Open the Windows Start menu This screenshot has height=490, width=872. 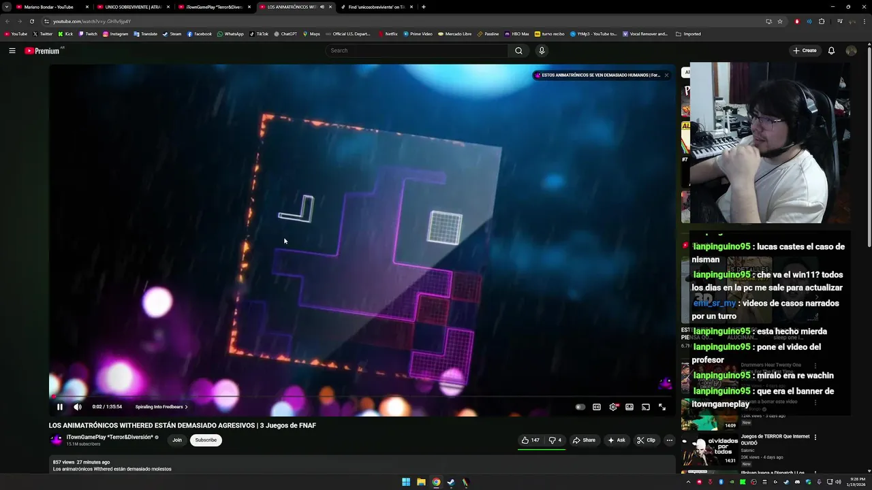pyautogui.click(x=406, y=482)
